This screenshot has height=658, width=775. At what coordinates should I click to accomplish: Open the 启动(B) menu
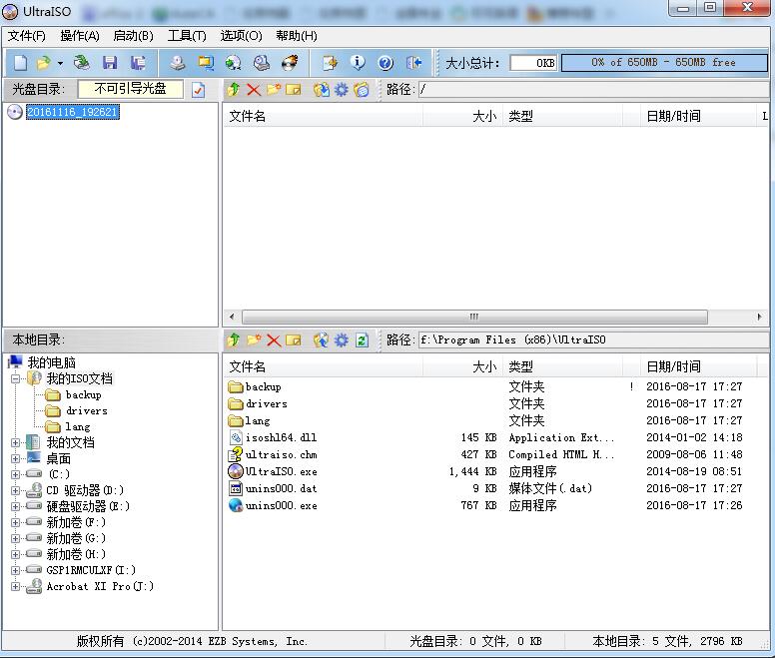133,36
